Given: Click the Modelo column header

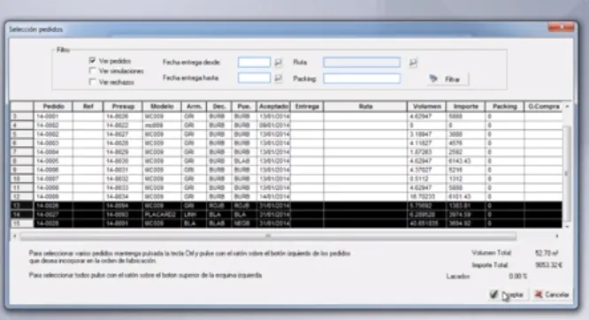Looking at the screenshot, I should [x=162, y=106].
